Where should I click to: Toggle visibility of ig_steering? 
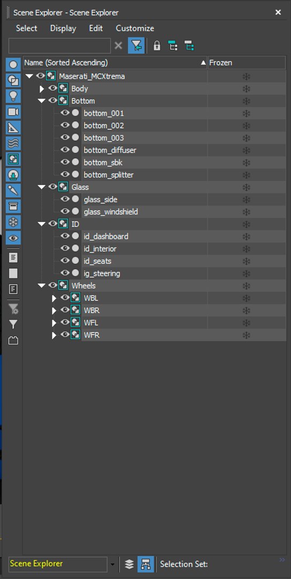65,273
